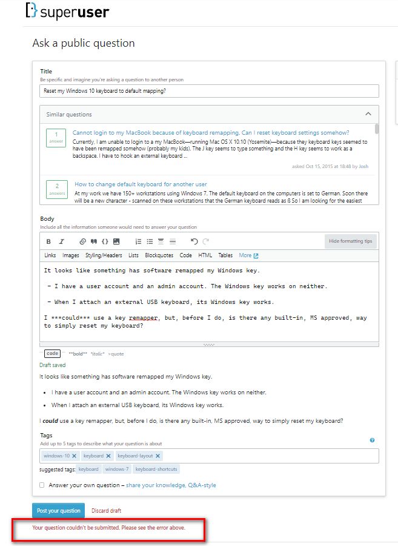Screen dimensions: 398x546
Task: Create a bulleted list
Action: pyautogui.click(x=150, y=241)
